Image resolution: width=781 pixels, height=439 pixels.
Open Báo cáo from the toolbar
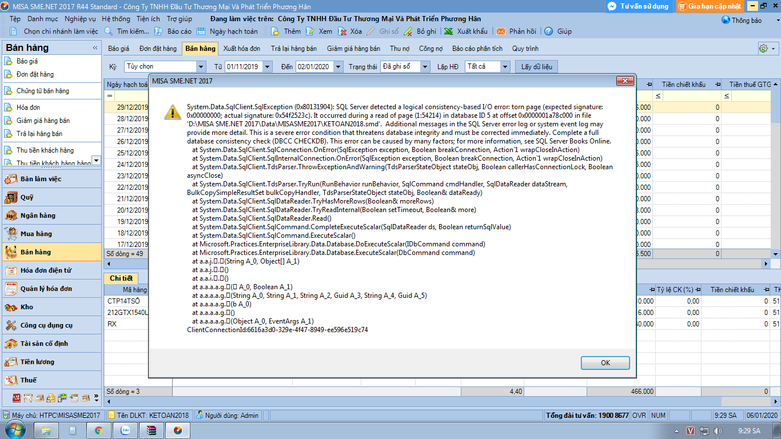[174, 31]
